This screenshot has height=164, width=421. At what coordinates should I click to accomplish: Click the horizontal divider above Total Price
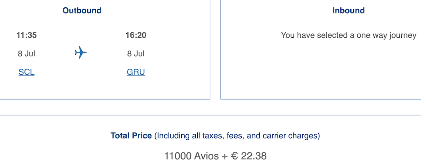point(210,115)
